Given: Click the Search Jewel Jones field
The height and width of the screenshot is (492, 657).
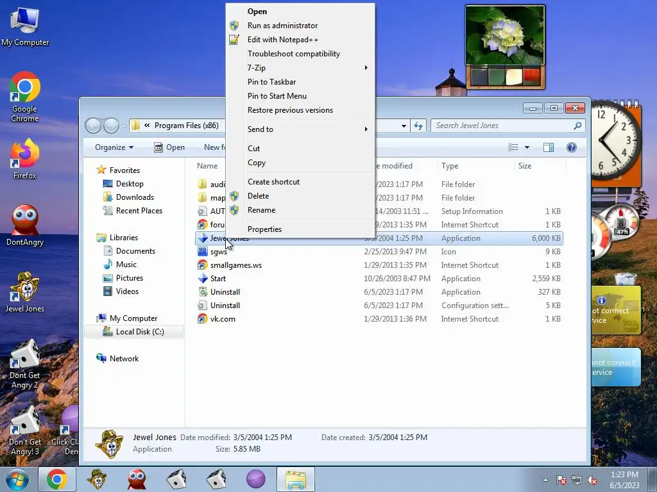Looking at the screenshot, I should point(508,126).
